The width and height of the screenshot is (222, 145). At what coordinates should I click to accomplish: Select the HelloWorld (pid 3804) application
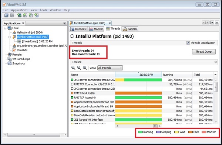[x=30, y=32]
